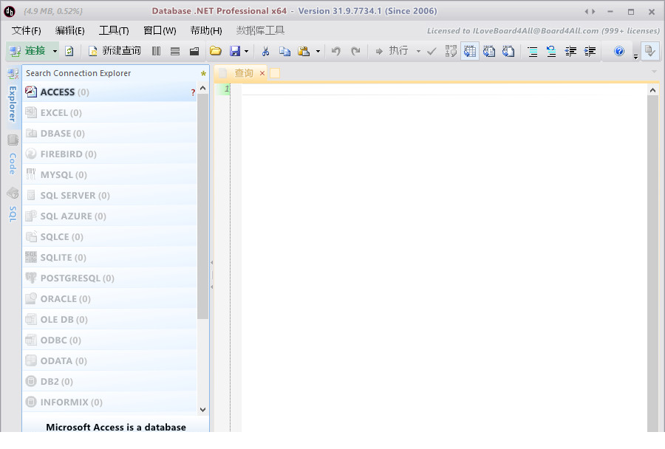Select the FIREBIRD (0) connection group
Image resolution: width=665 pixels, height=449 pixels.
tap(110, 154)
